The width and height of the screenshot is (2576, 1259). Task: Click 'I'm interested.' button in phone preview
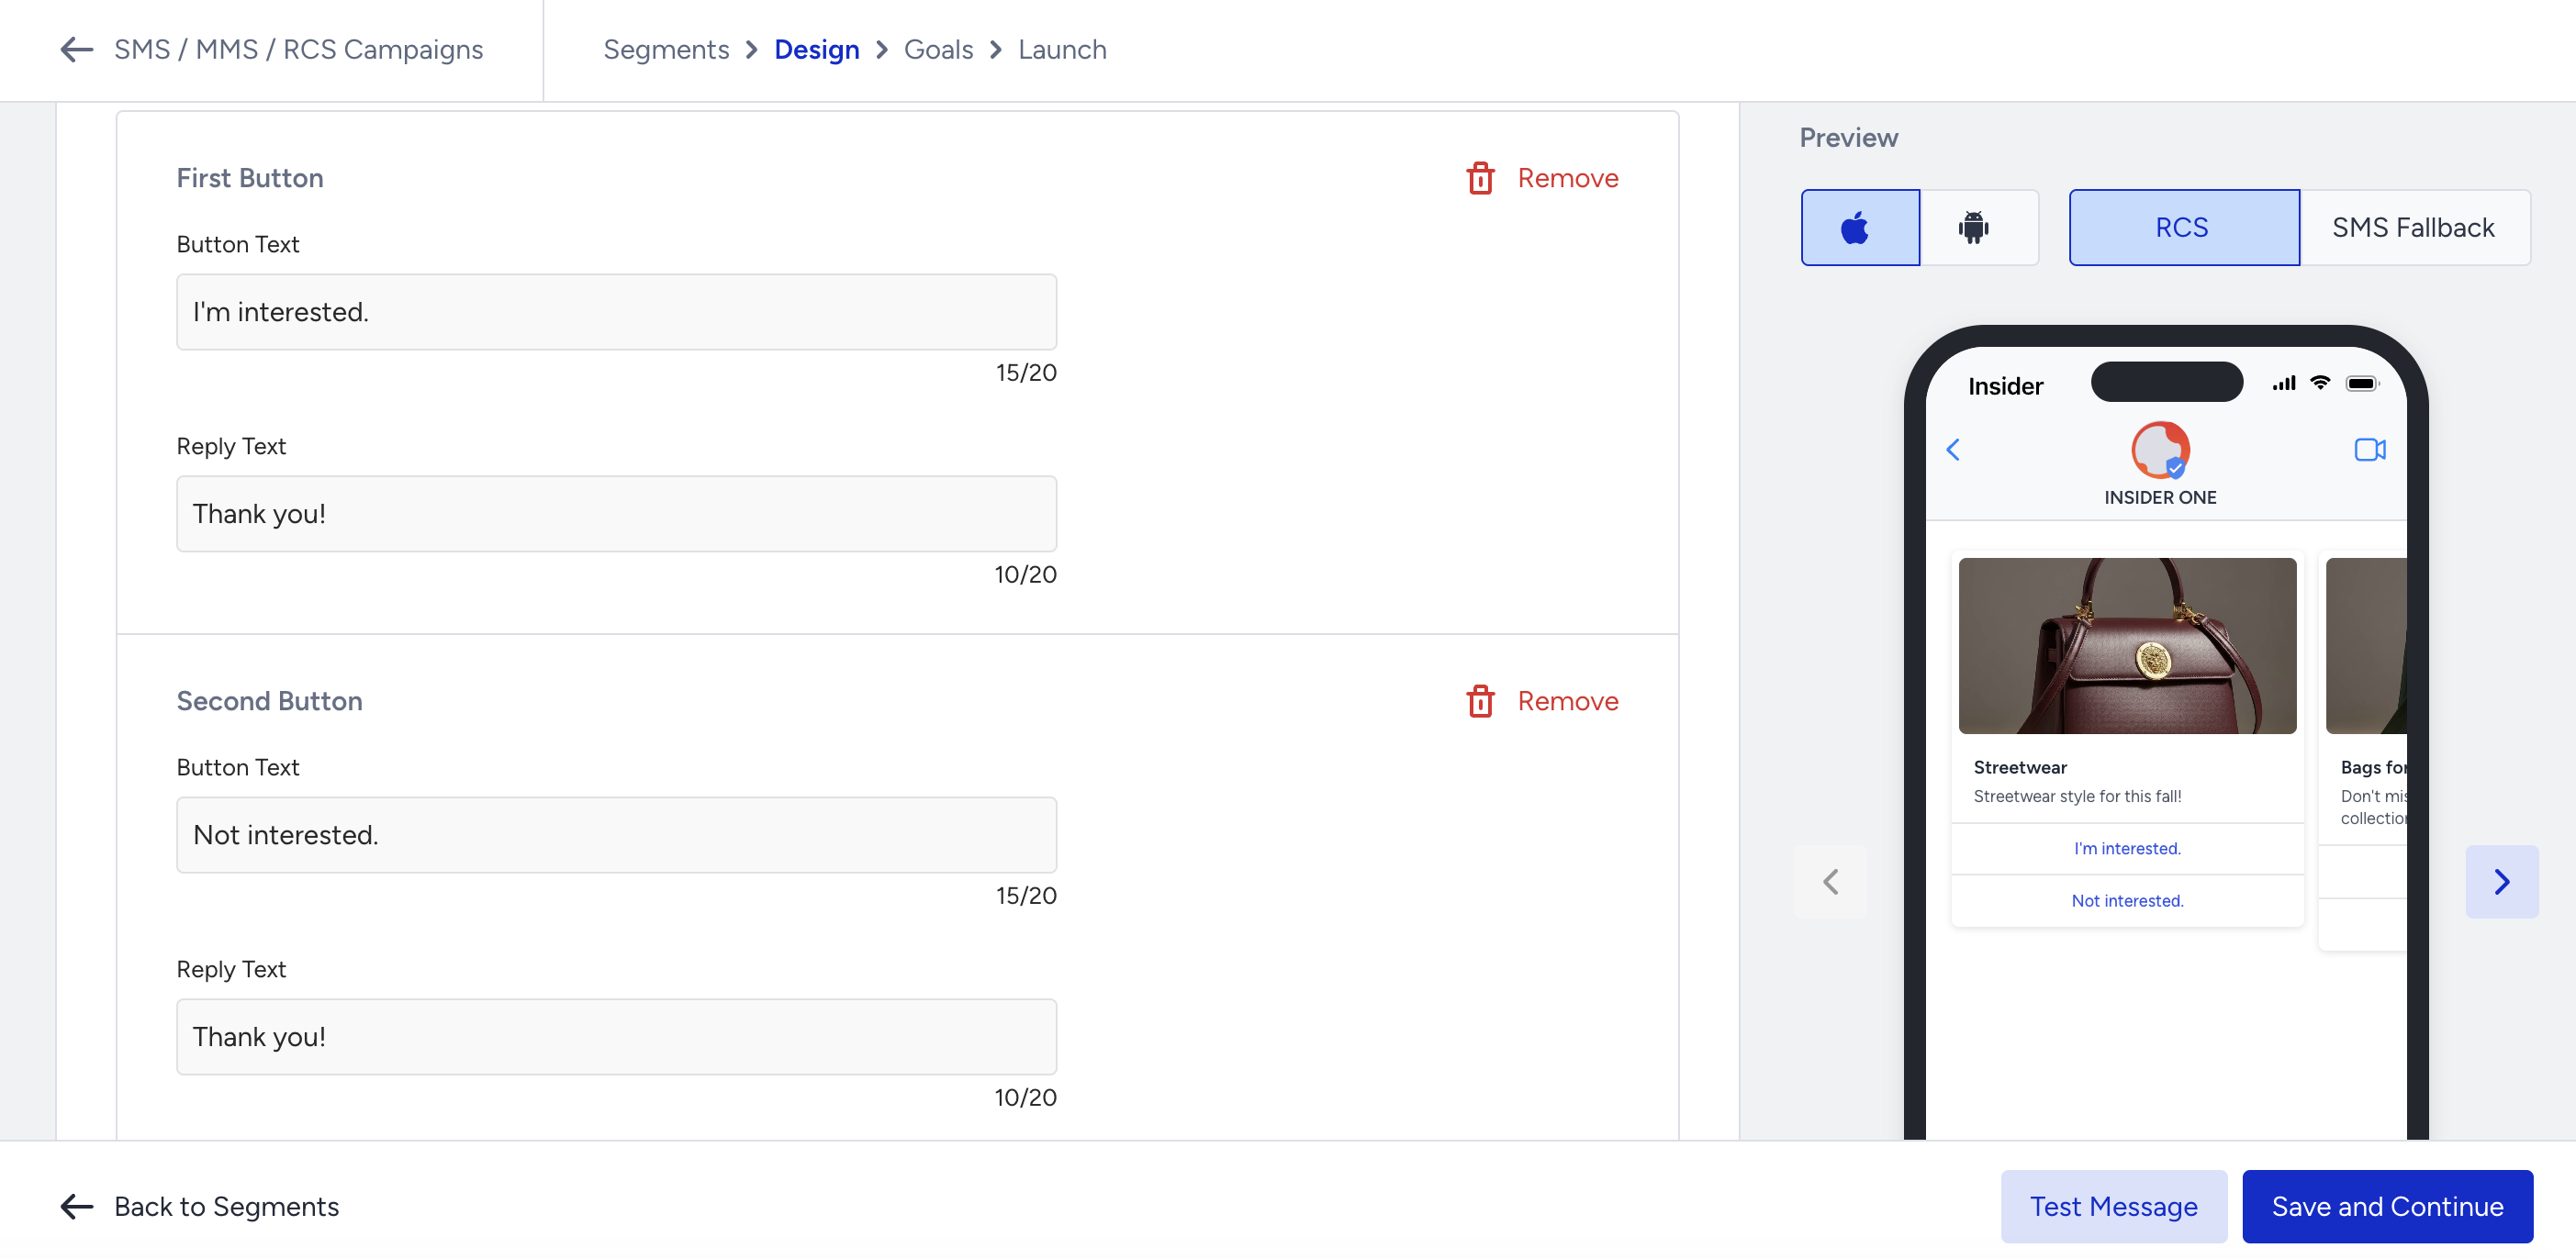[2127, 848]
